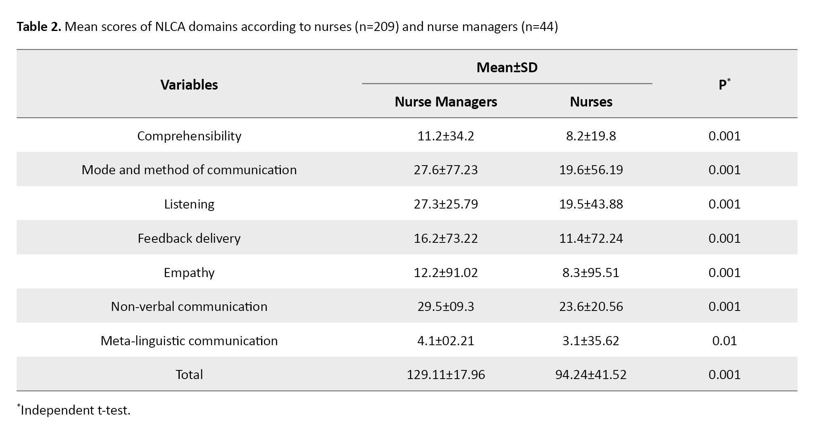Click the "Nurse Managers" column header
This screenshot has height=422, width=816.
coord(446,102)
